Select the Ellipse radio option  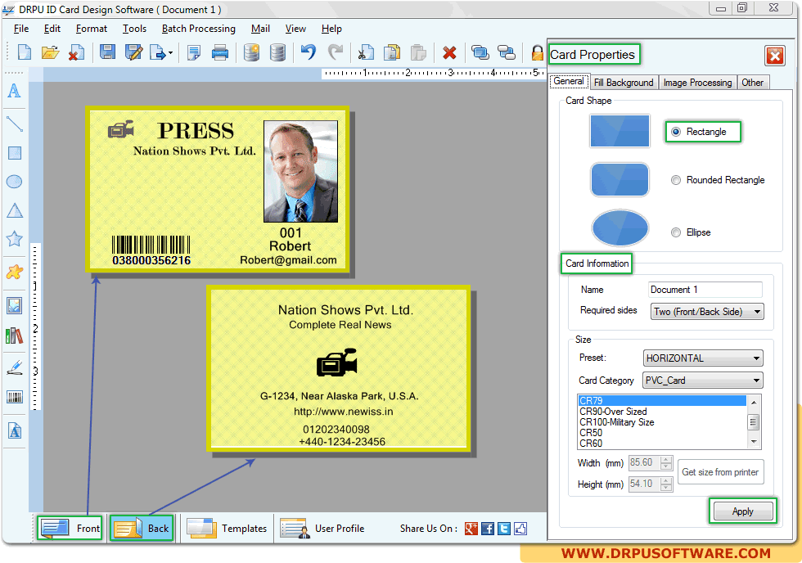click(676, 232)
